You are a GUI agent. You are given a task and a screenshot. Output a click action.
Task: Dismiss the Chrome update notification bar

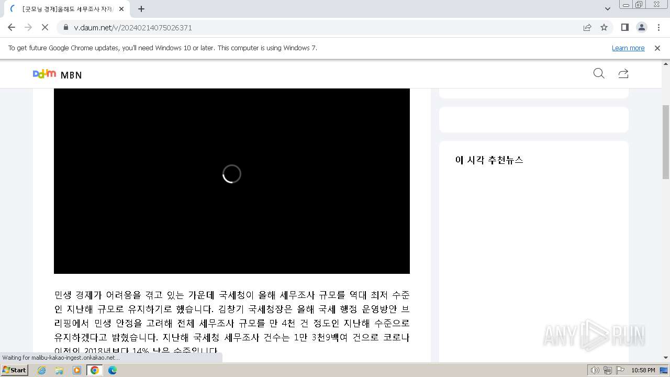coord(657,48)
